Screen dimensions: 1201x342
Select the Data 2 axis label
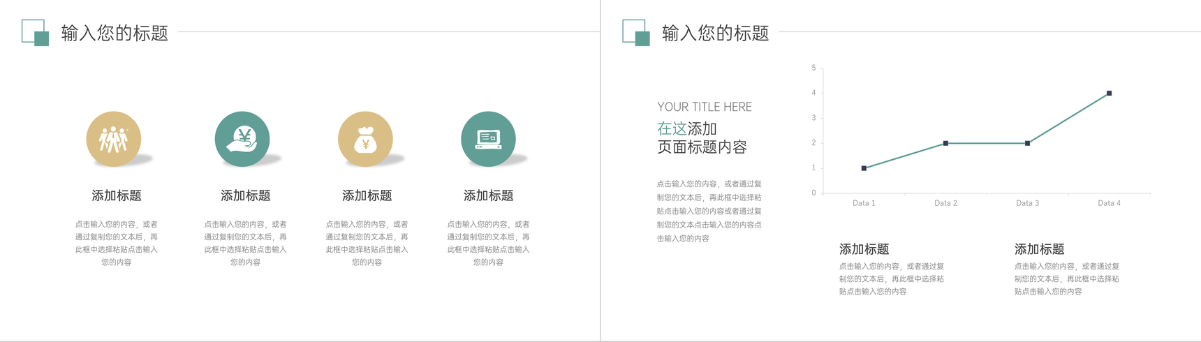[x=945, y=203]
